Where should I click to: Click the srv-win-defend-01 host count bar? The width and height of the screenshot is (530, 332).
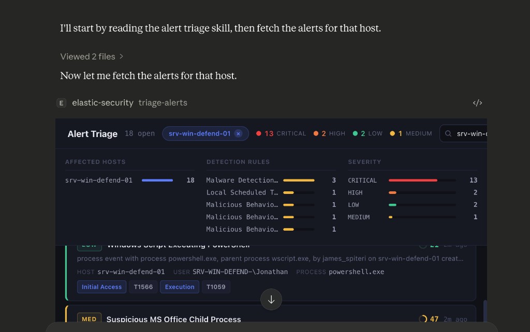[x=157, y=180]
